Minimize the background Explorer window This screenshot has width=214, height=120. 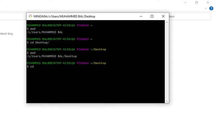[x=185, y=2]
